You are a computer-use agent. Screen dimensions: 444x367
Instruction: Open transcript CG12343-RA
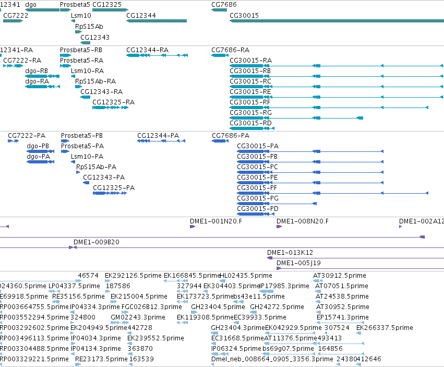click(x=101, y=92)
